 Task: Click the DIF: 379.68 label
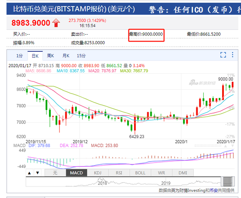point(39,145)
